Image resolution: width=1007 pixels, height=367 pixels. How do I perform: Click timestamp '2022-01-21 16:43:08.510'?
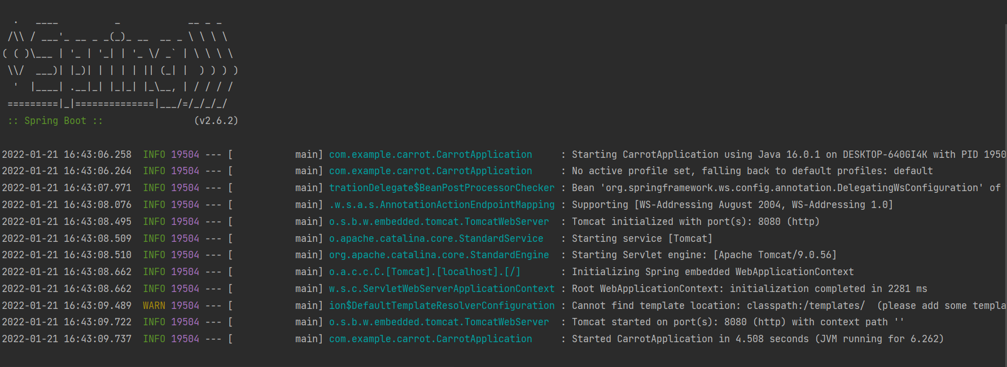click(x=67, y=255)
